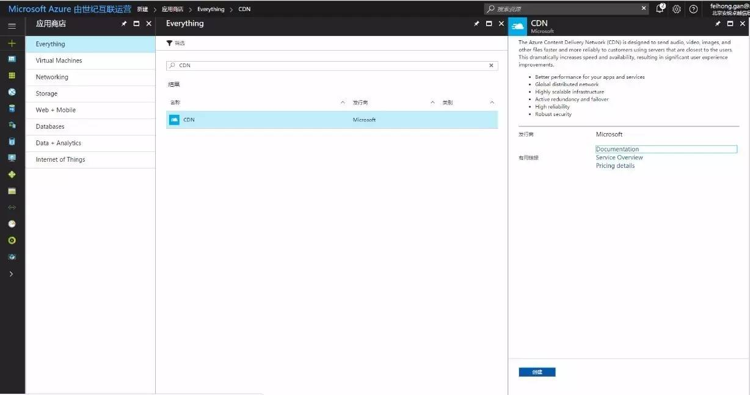Click the blue 创建 create button

(x=537, y=372)
